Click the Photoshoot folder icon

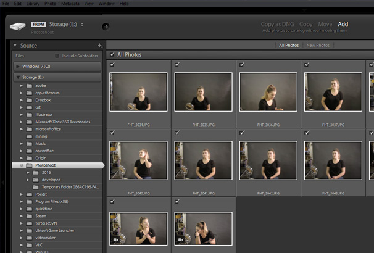point(30,165)
